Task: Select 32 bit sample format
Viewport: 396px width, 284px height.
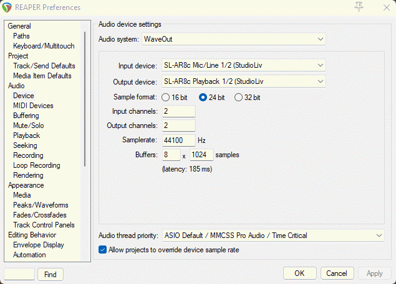Action: click(x=247, y=98)
